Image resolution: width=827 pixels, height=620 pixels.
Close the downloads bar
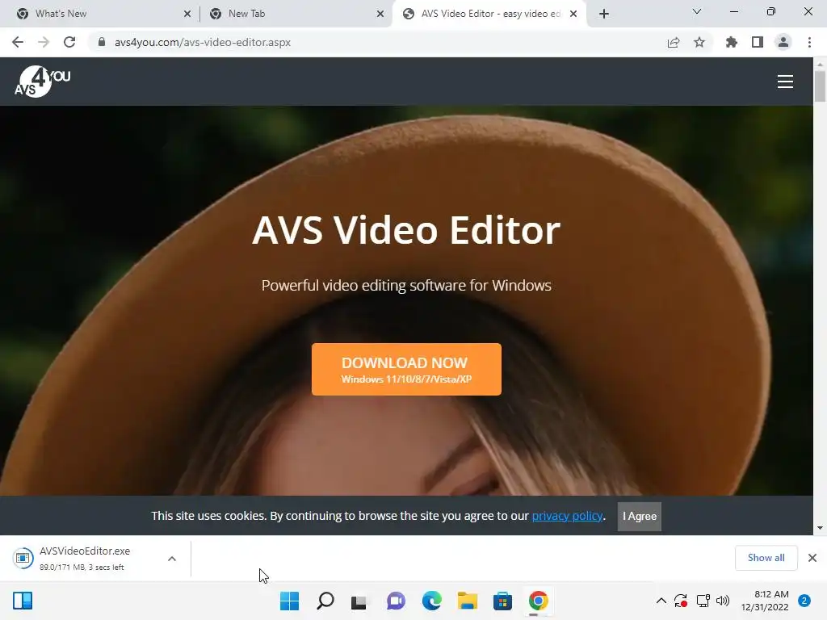tap(812, 558)
